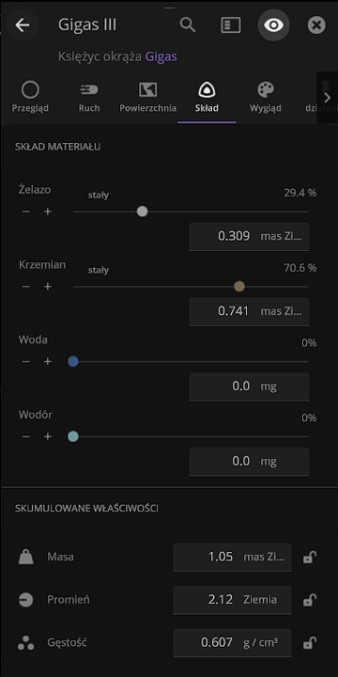The height and width of the screenshot is (677, 338).
Task: Open the Przegląd tab
Action: point(30,98)
